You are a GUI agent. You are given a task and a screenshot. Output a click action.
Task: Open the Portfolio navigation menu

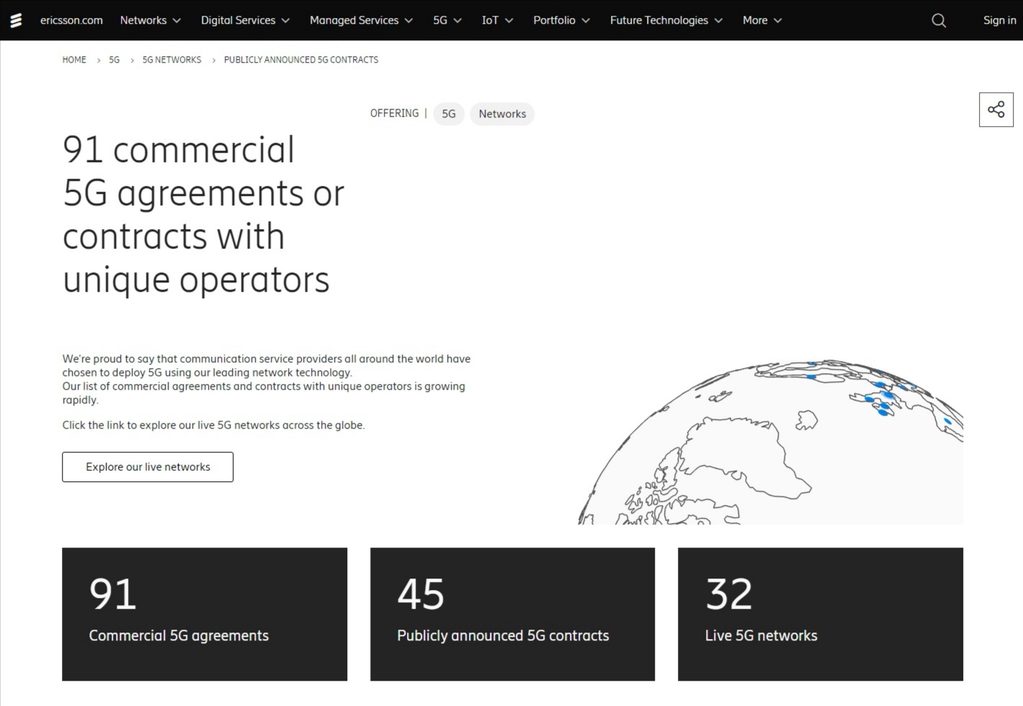coord(561,20)
